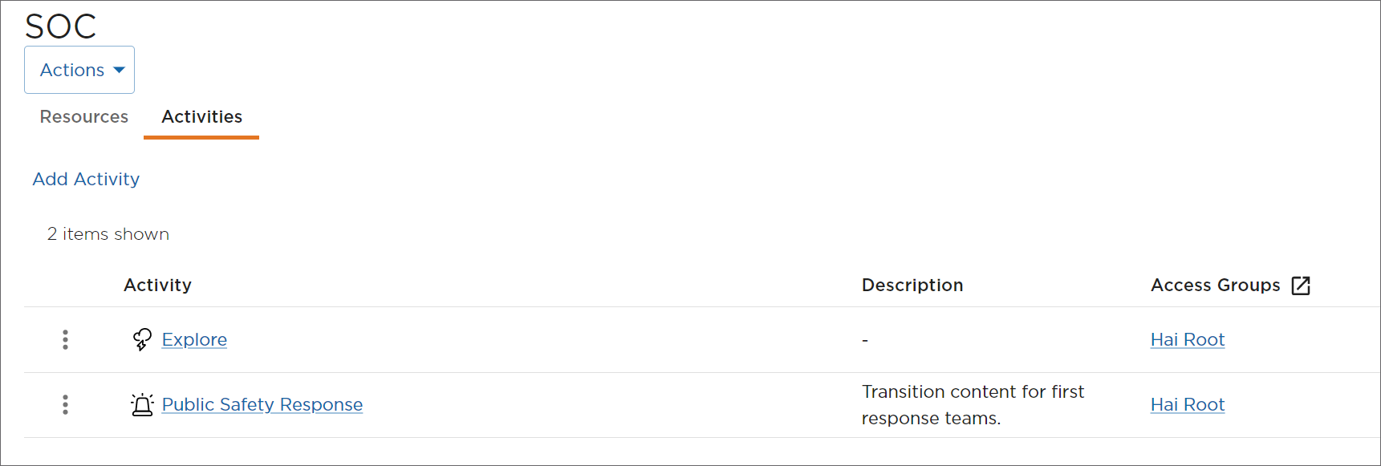Click the Explore activity thought-bubble icon
1381x466 pixels.
(x=142, y=340)
